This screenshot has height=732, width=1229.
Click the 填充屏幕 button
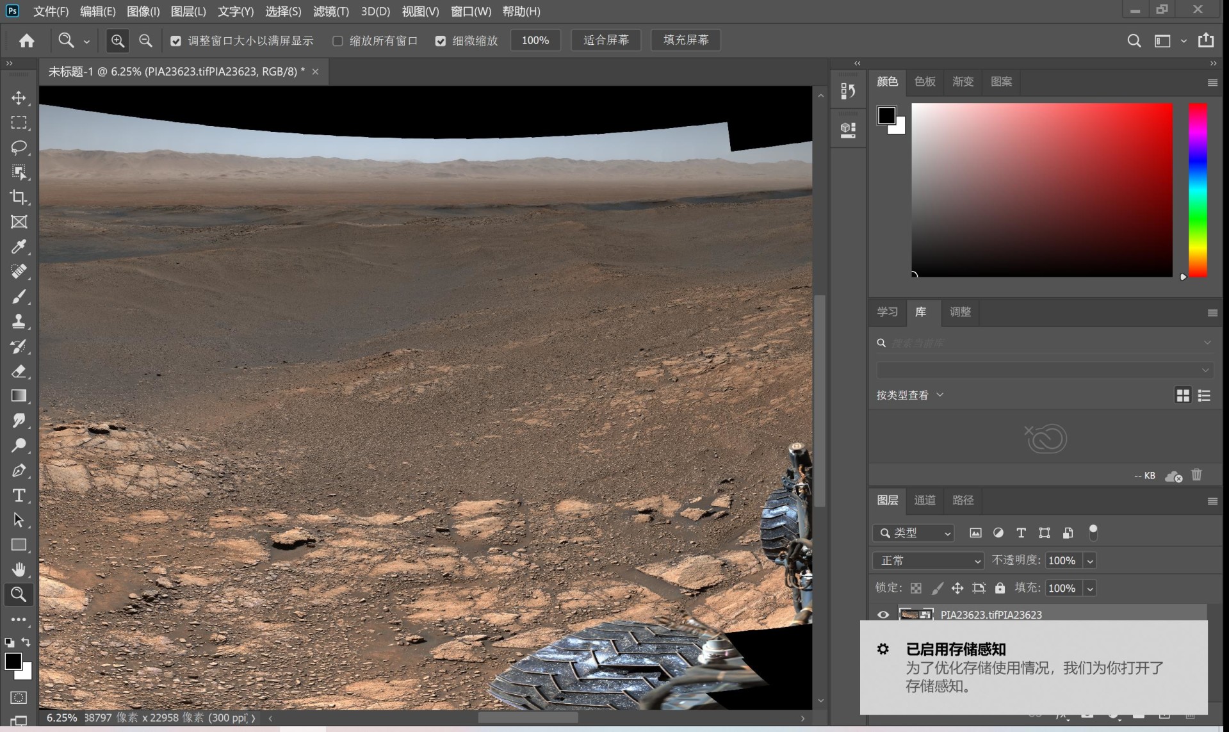[x=685, y=40]
